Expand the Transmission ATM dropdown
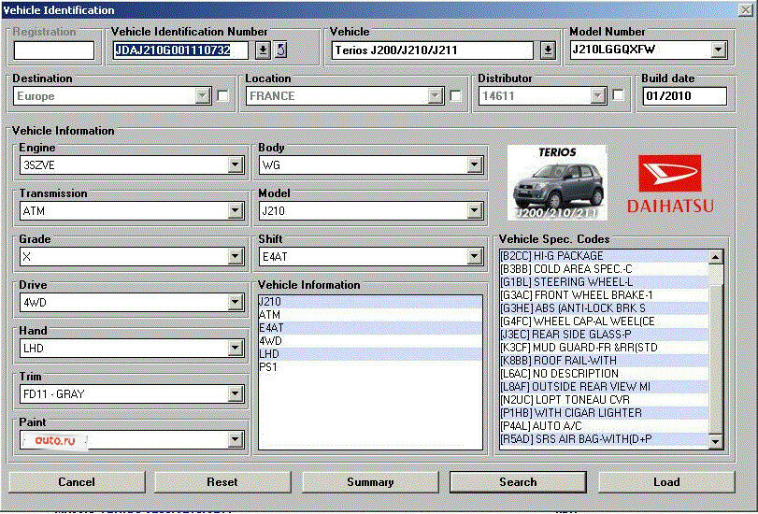This screenshot has width=758, height=514. coord(235,211)
